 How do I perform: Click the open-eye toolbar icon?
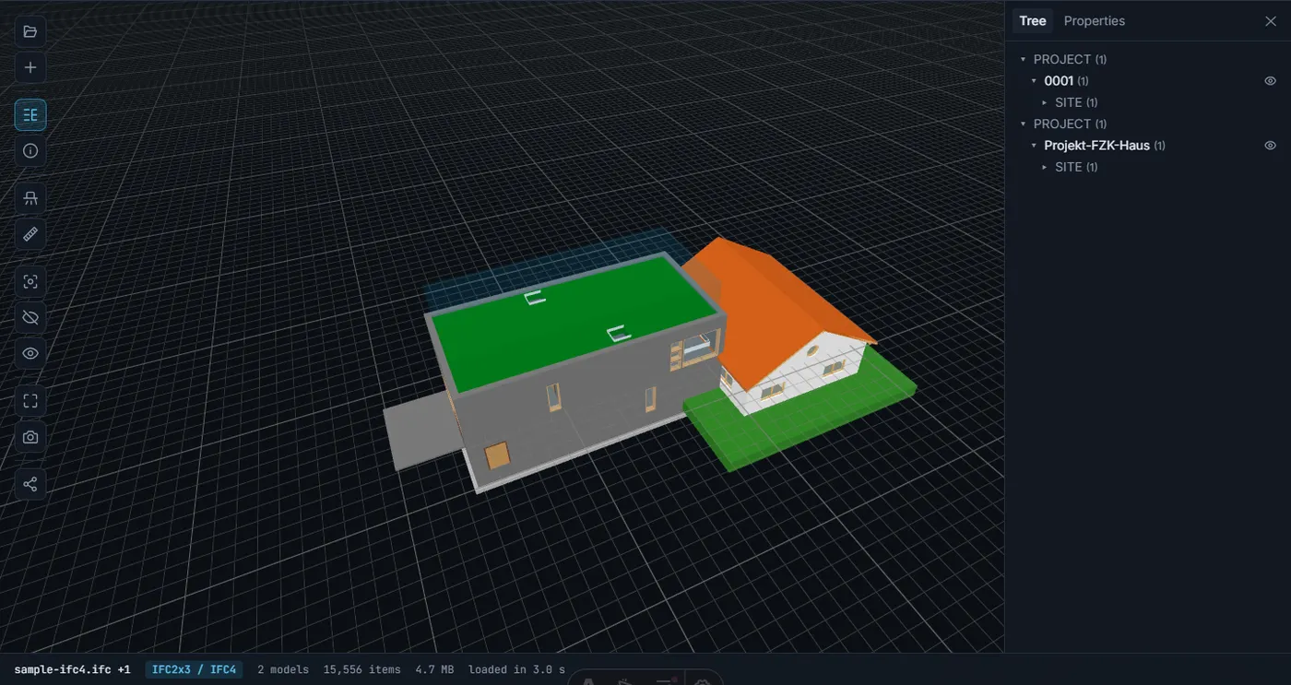30,353
